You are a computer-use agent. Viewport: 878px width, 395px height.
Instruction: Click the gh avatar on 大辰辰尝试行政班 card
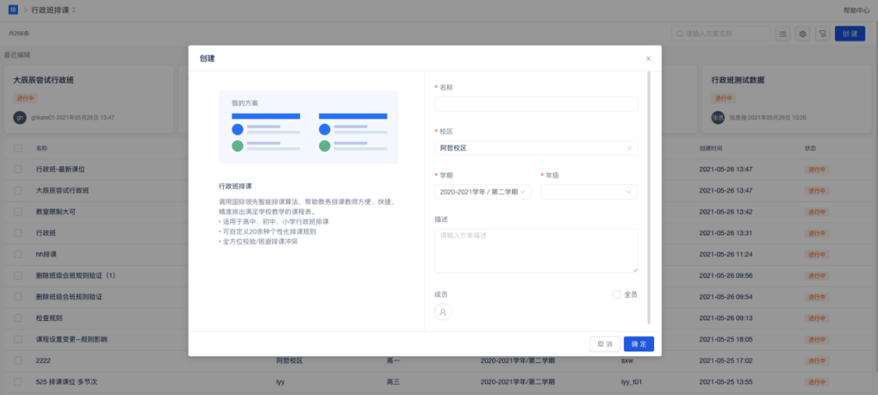coord(20,117)
